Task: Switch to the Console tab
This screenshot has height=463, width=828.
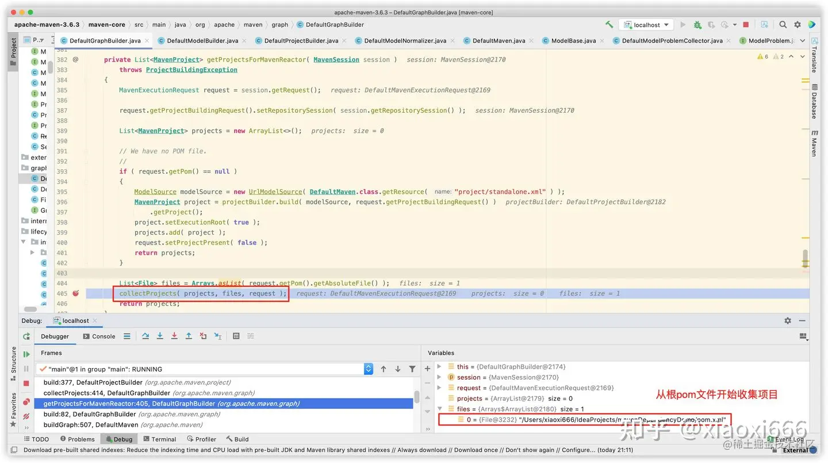Action: pos(99,336)
